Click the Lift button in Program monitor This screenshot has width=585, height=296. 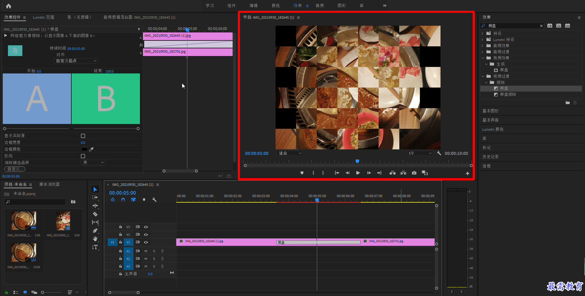[x=392, y=173]
